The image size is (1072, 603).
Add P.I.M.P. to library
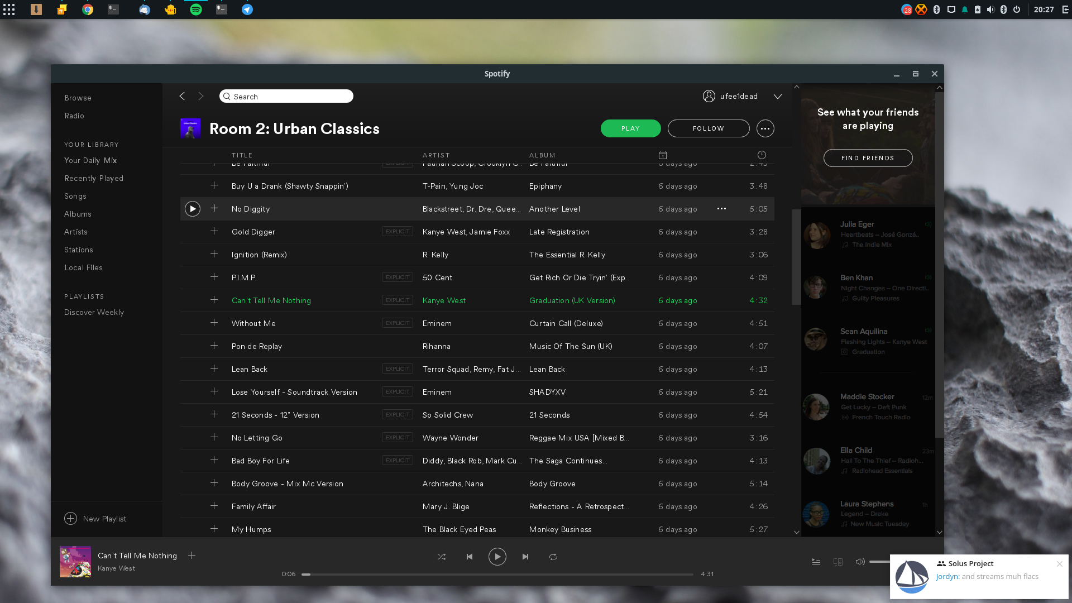pos(214,277)
